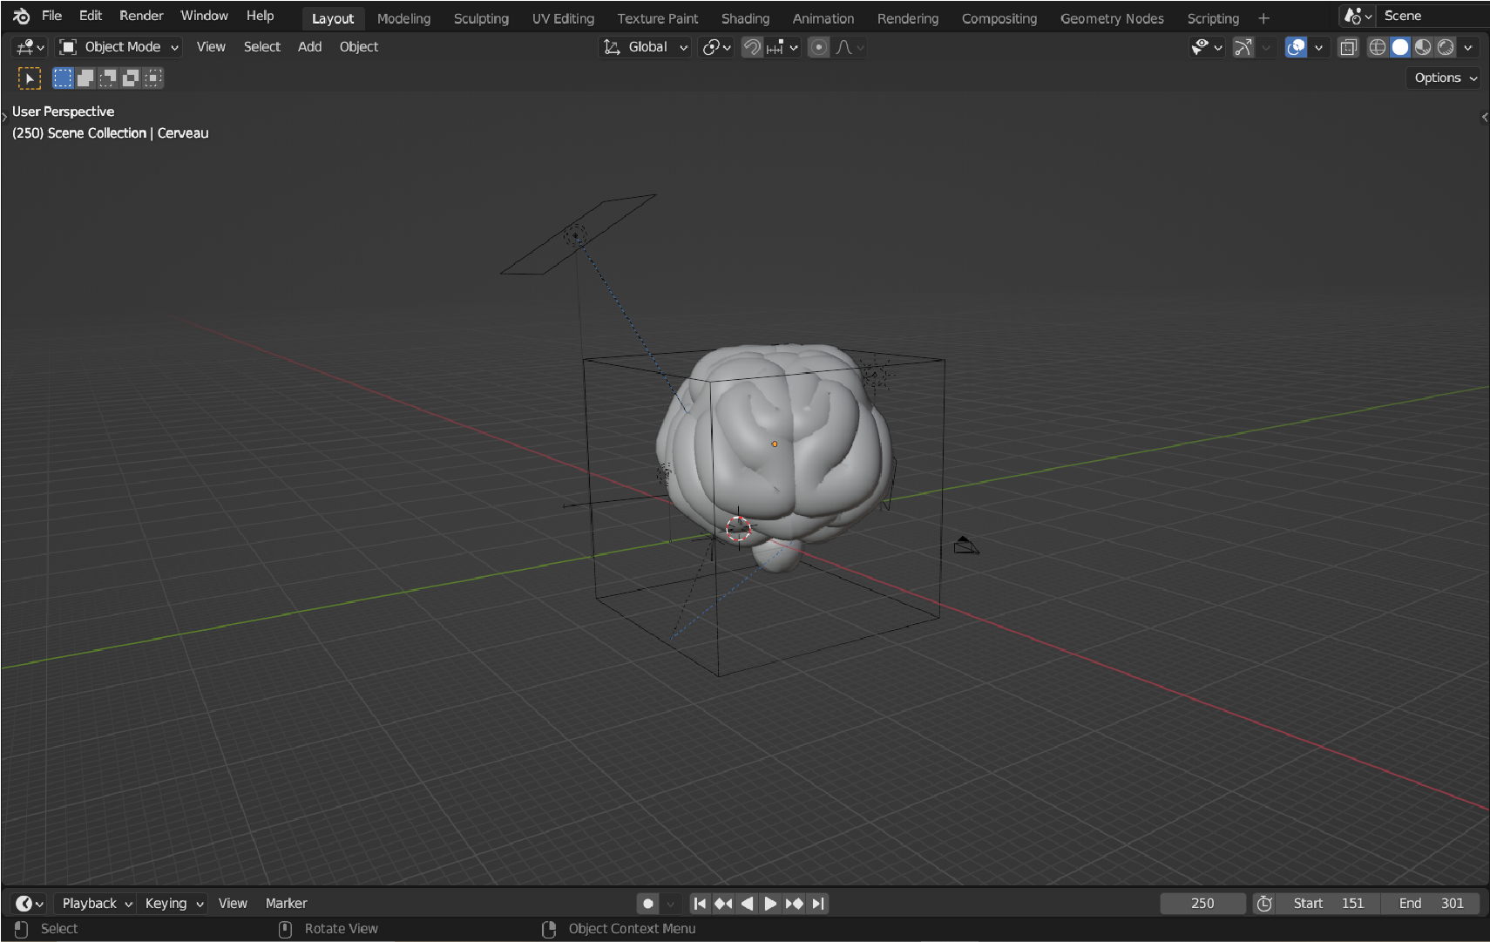Screen dimensions: 1490x942
Task: Choose Subtract from Selection mode
Action: pyautogui.click(x=108, y=78)
